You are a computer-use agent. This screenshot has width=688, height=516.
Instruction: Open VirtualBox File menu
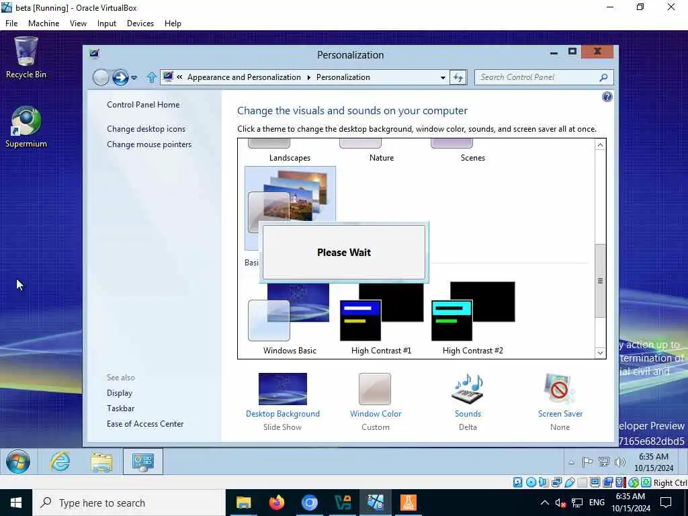point(11,24)
